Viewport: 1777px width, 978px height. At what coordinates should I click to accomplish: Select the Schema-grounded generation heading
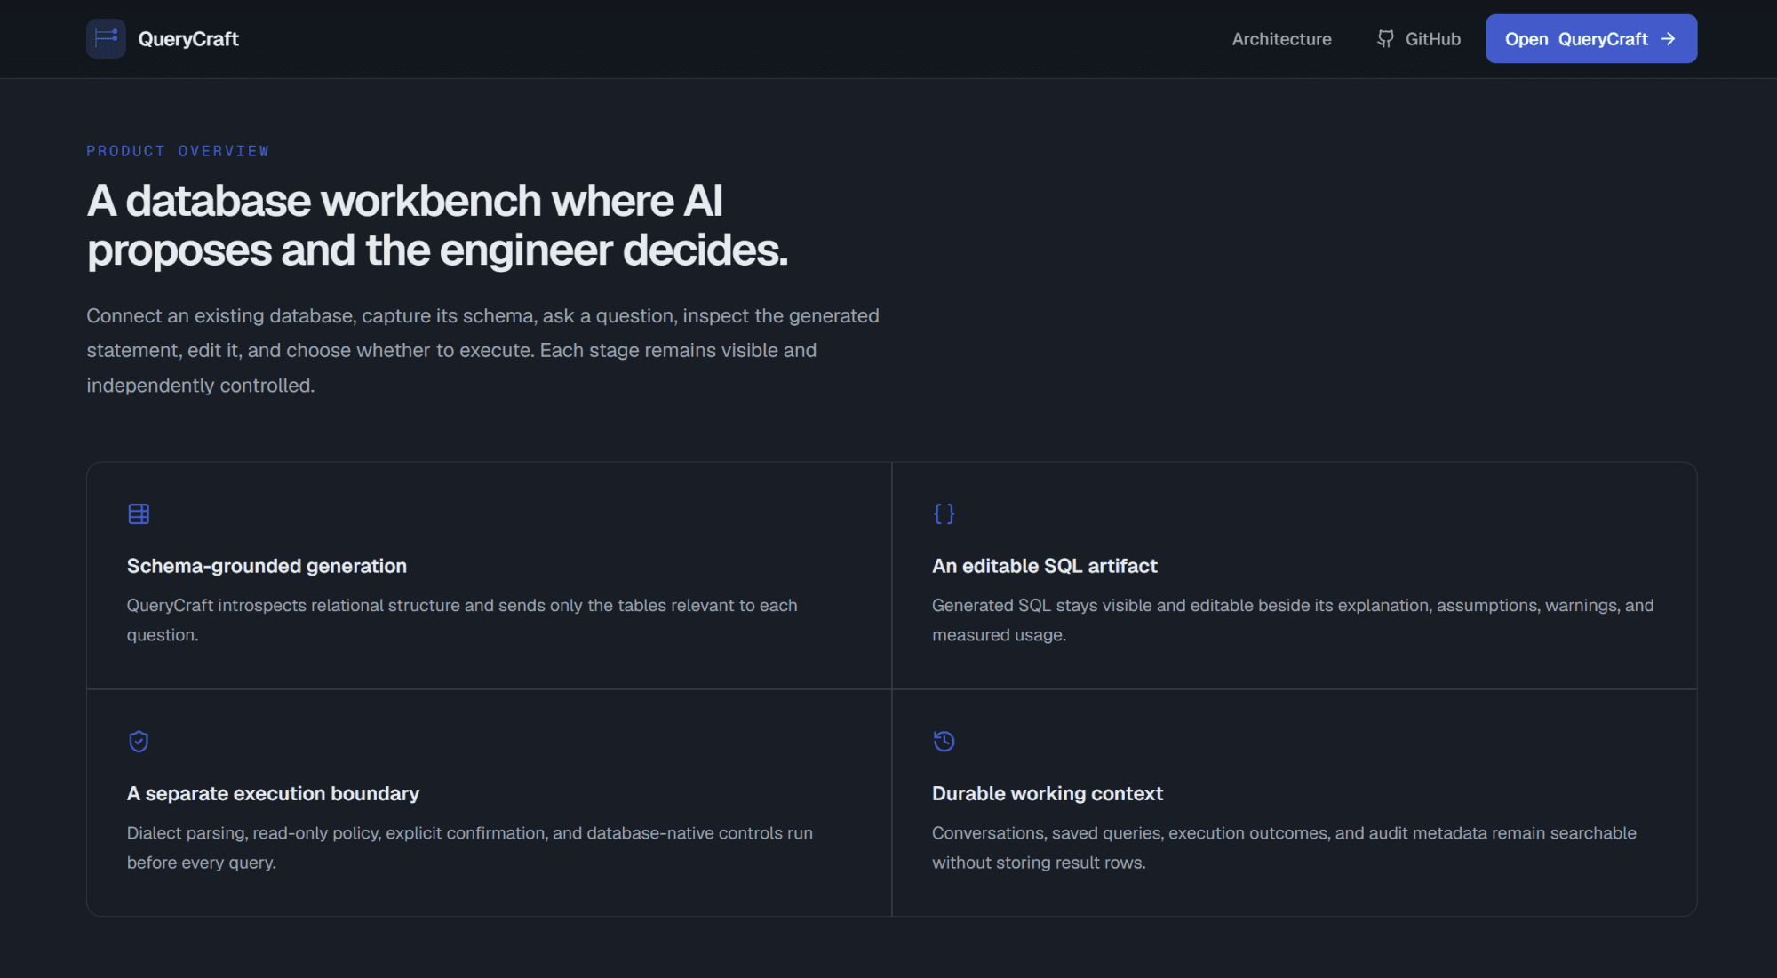[267, 566]
